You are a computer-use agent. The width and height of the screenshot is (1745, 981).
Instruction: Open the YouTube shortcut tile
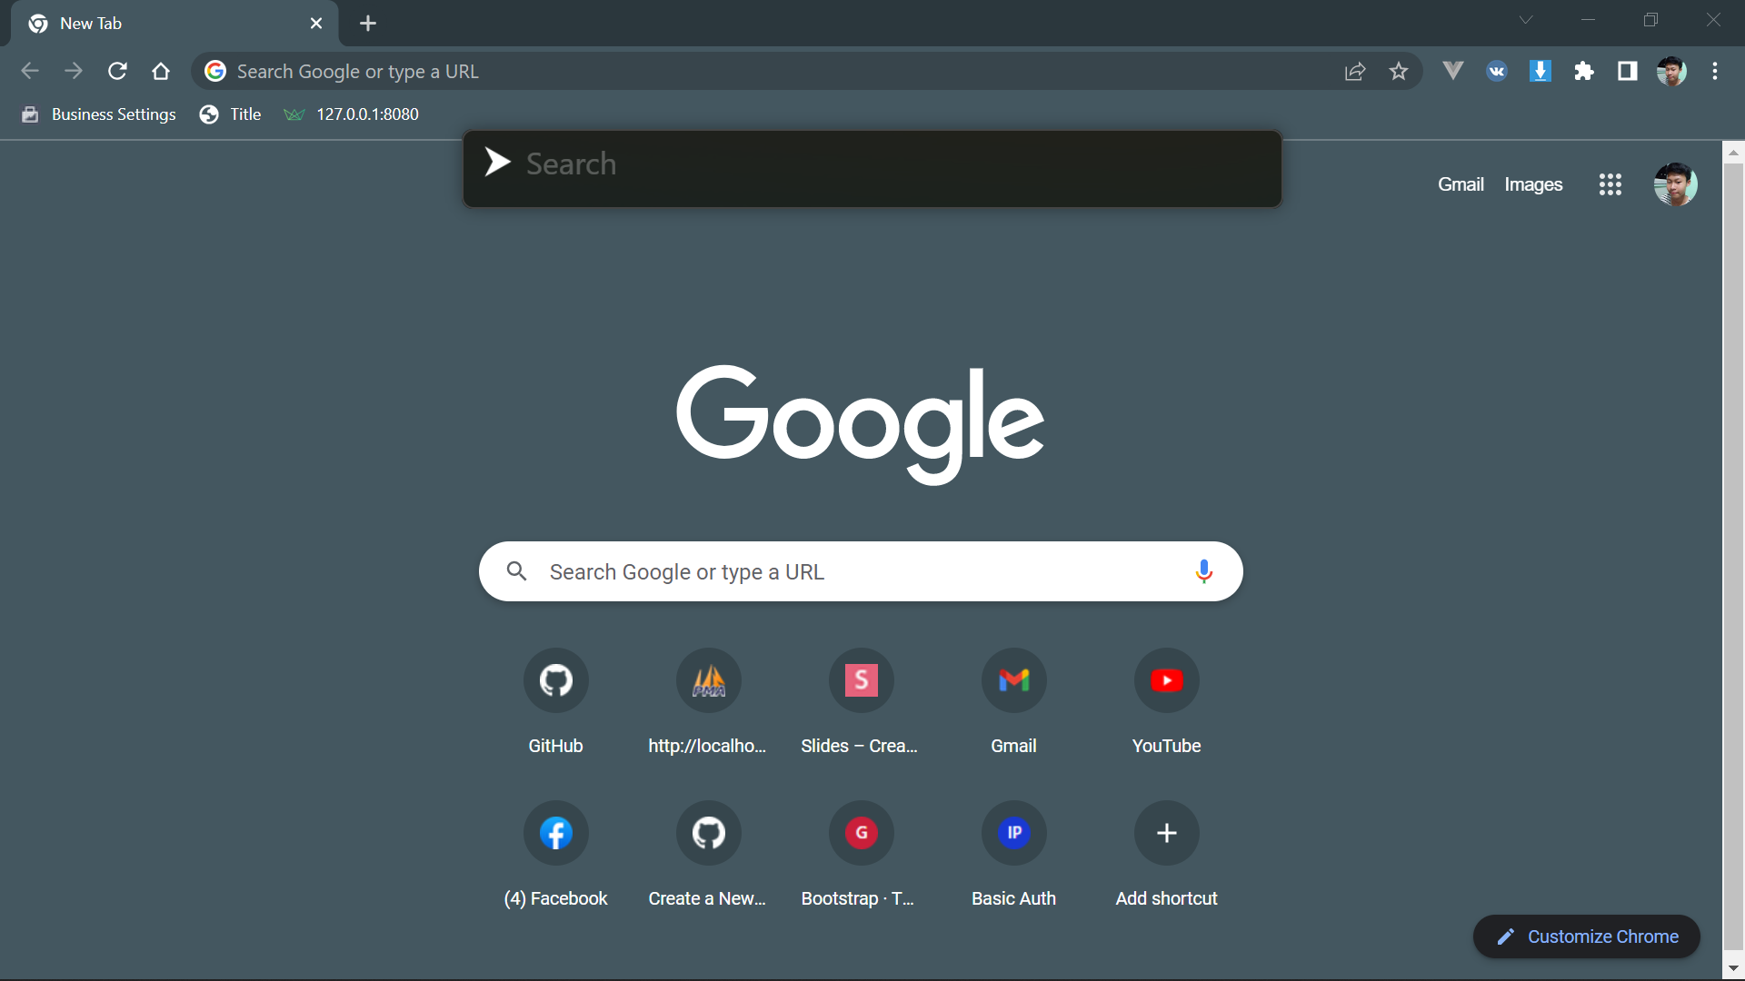tap(1167, 680)
